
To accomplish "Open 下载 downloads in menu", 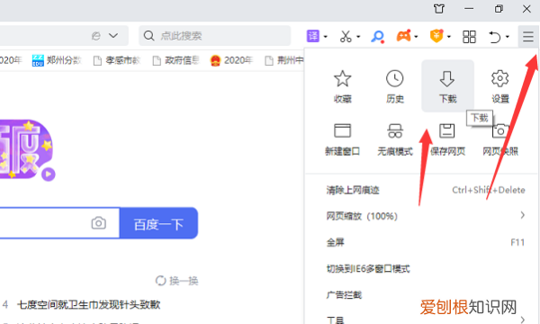I will [447, 86].
